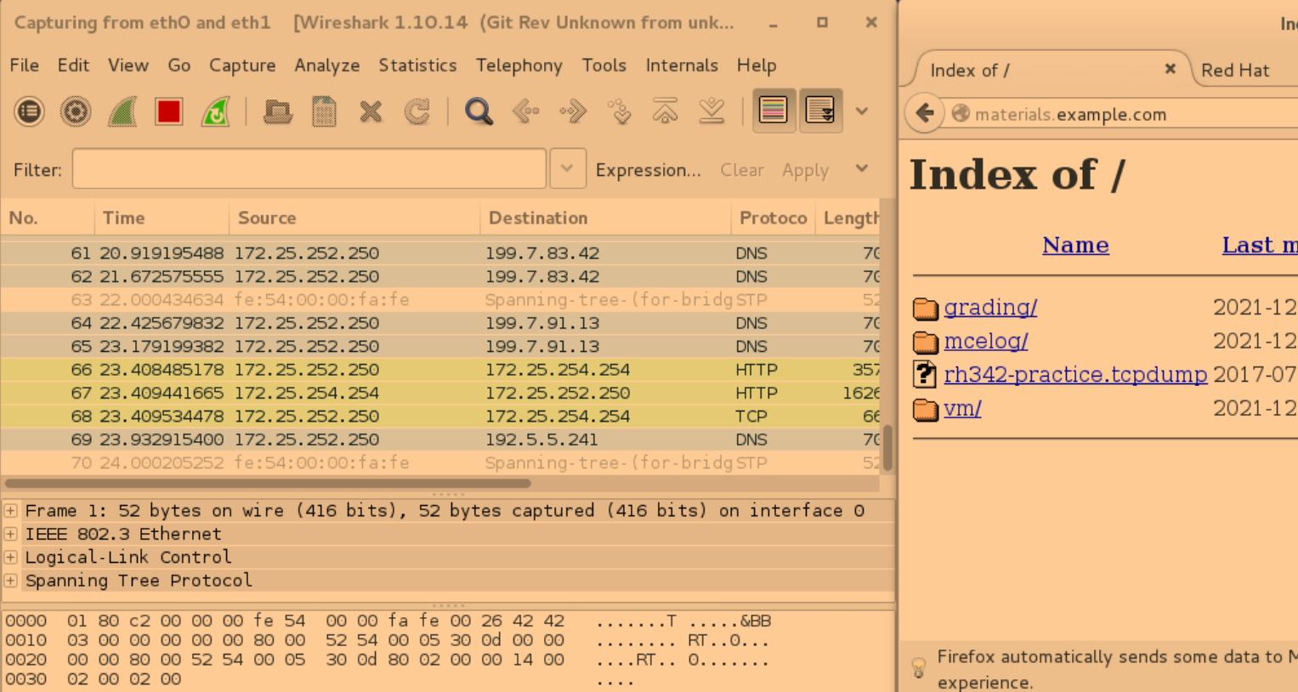The height and width of the screenshot is (692, 1298).
Task: Expand filter toolbar overflow chevron
Action: pyautogui.click(x=862, y=168)
